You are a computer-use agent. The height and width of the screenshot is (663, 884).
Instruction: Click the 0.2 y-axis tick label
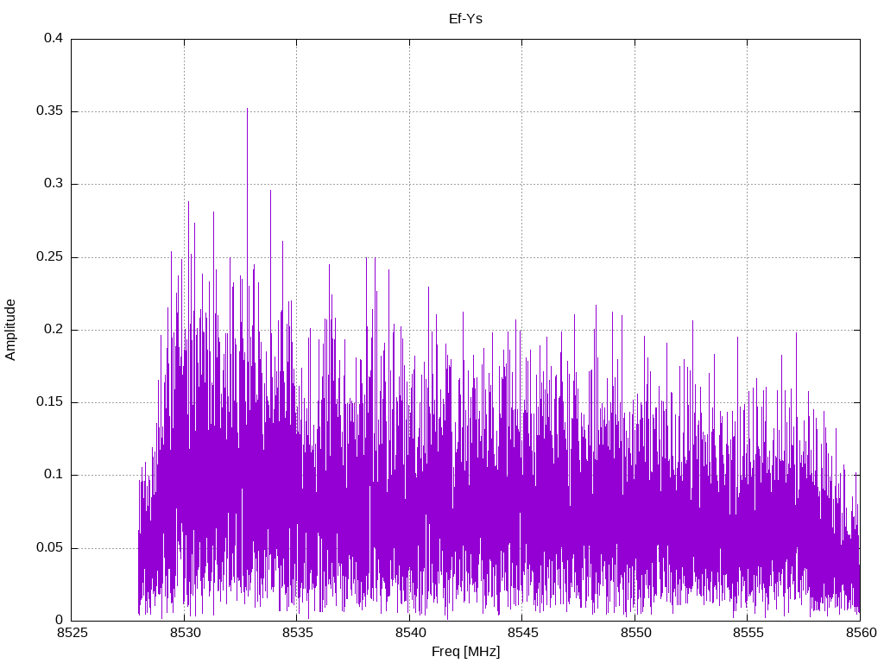tap(54, 330)
